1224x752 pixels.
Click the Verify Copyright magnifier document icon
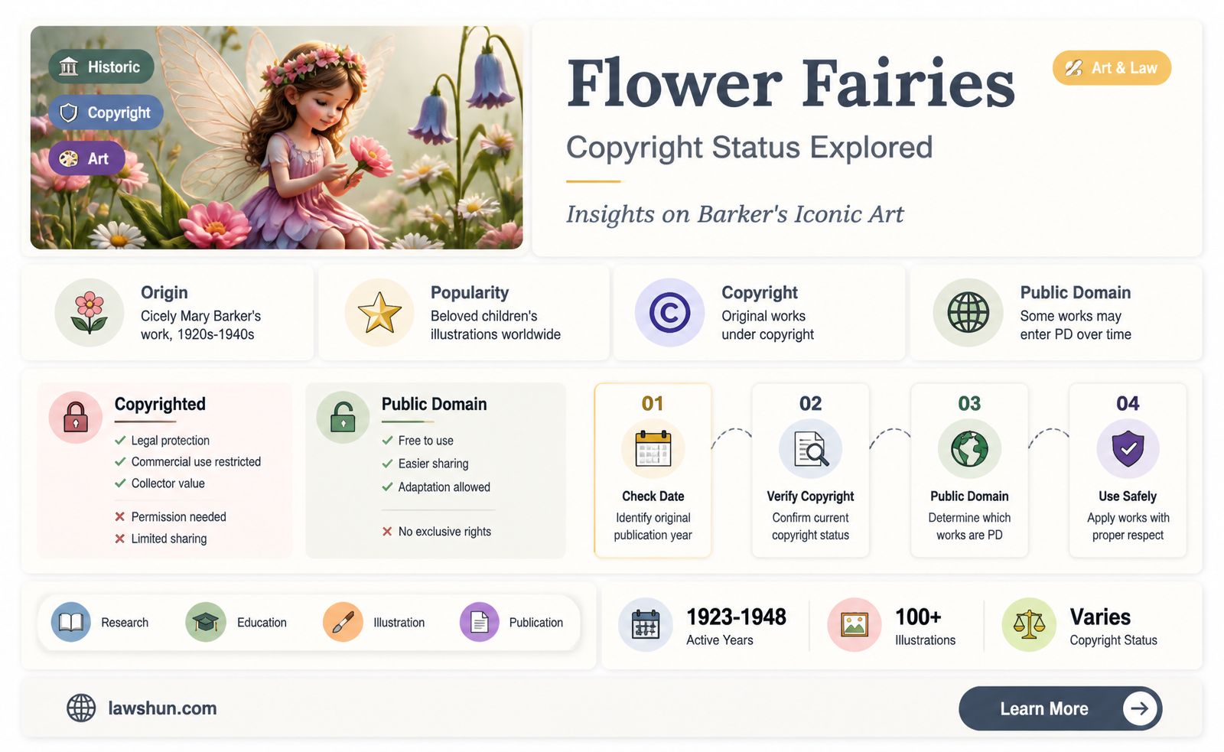tap(811, 449)
